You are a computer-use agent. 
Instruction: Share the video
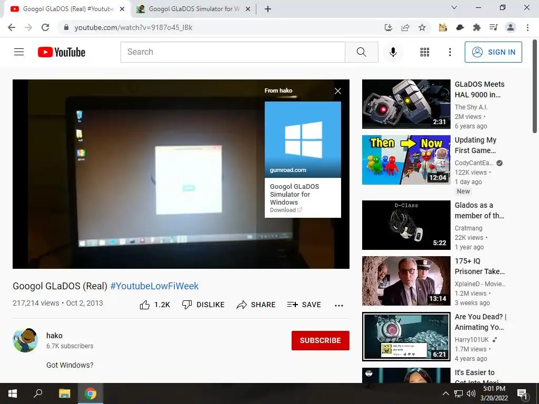(256, 305)
